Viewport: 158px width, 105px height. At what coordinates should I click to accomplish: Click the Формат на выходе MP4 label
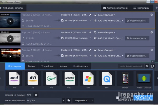click(x=18, y=95)
